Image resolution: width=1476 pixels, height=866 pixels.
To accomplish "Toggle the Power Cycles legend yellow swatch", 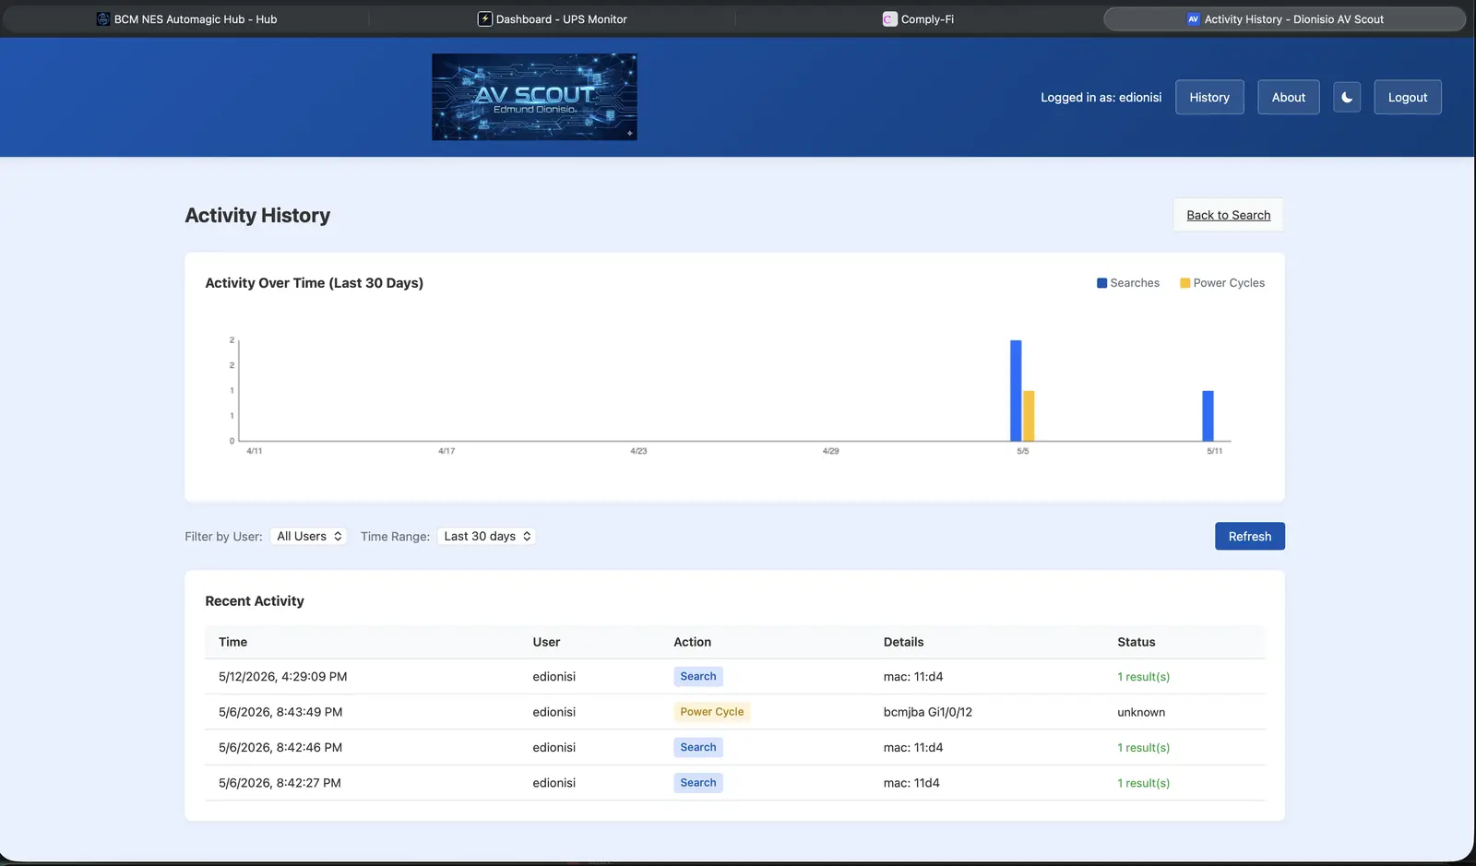I will (1184, 283).
